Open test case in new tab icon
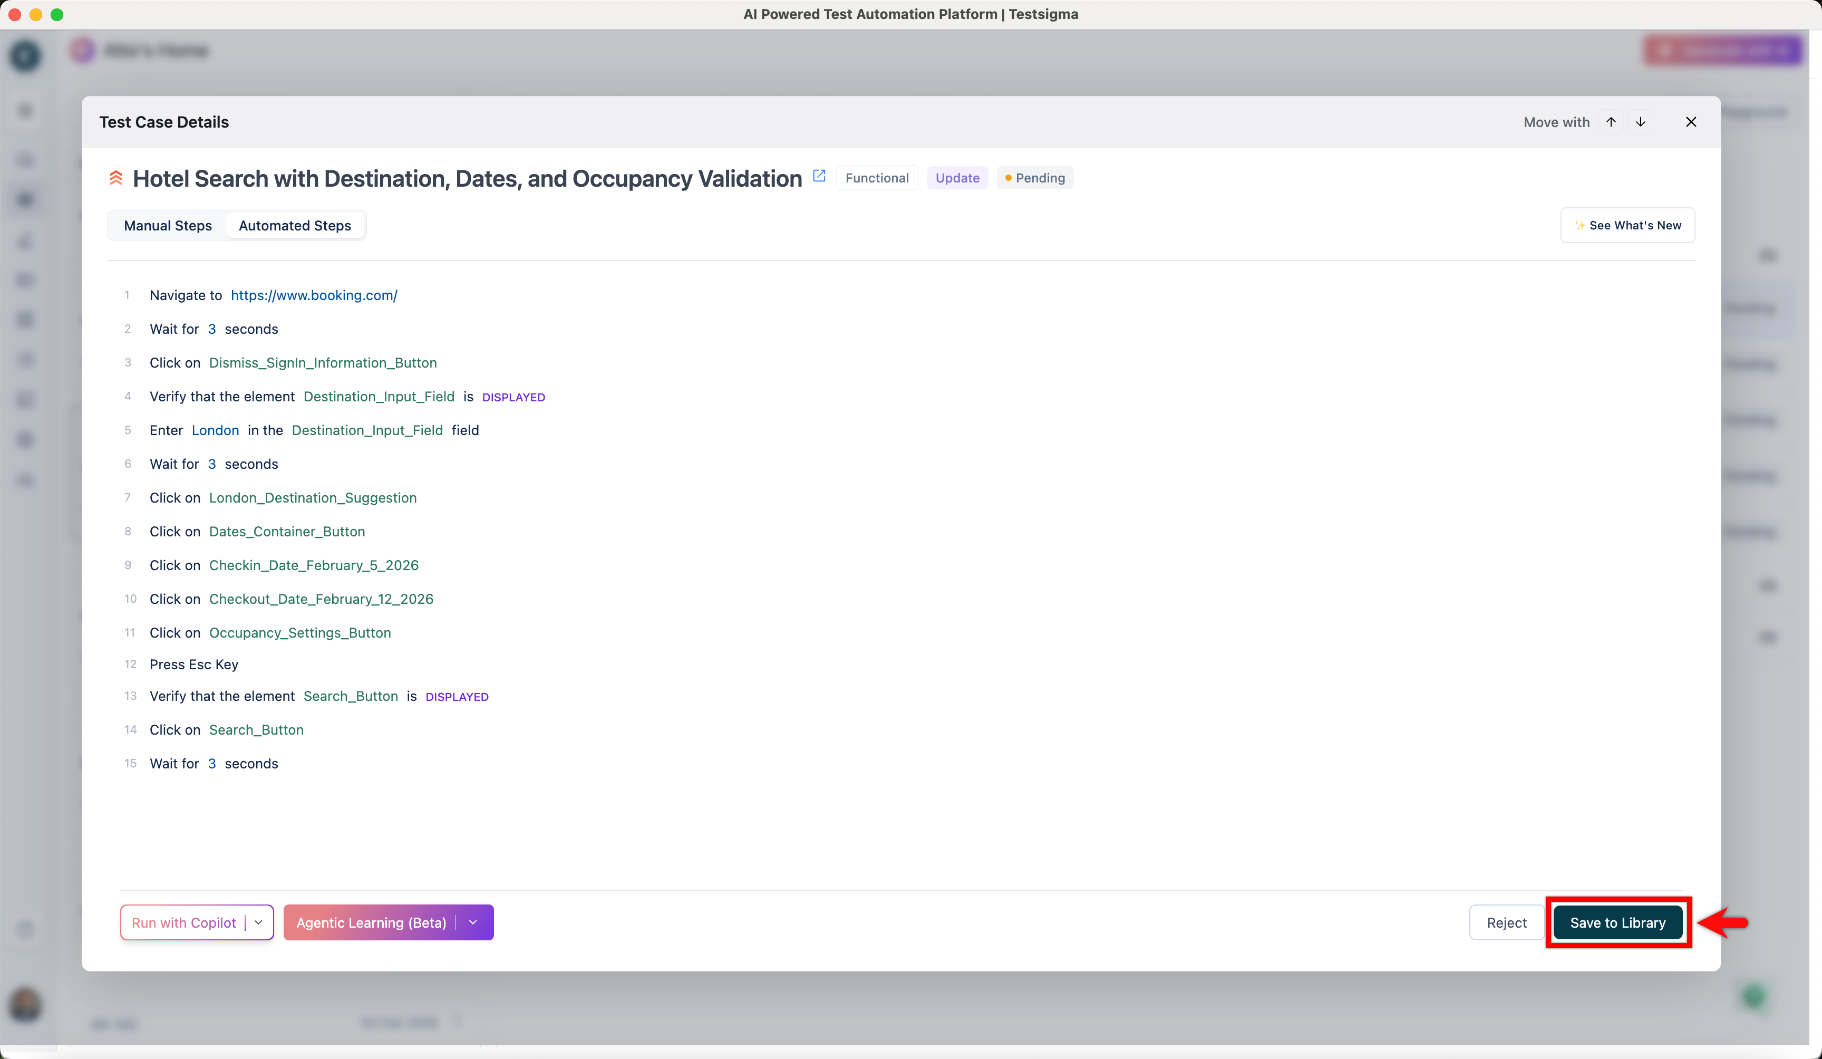 coord(819,176)
